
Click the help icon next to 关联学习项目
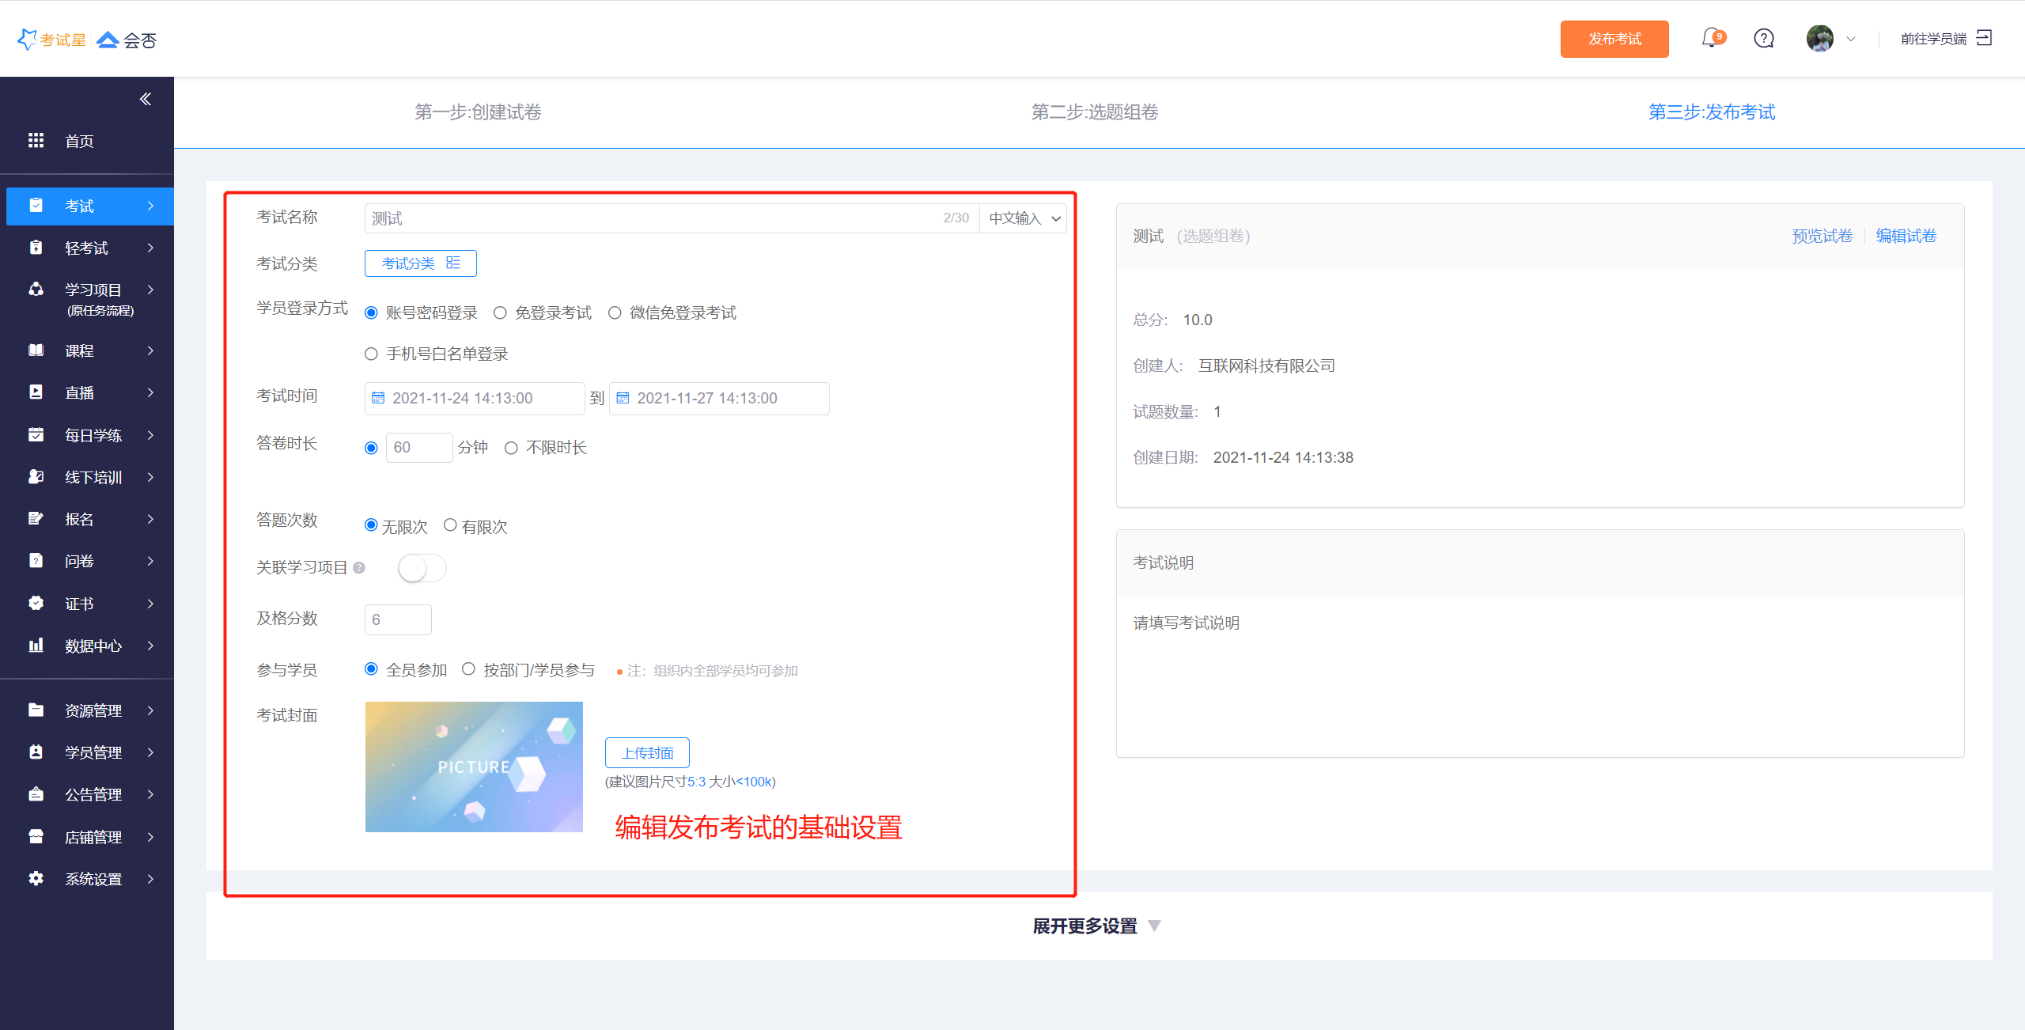click(359, 568)
